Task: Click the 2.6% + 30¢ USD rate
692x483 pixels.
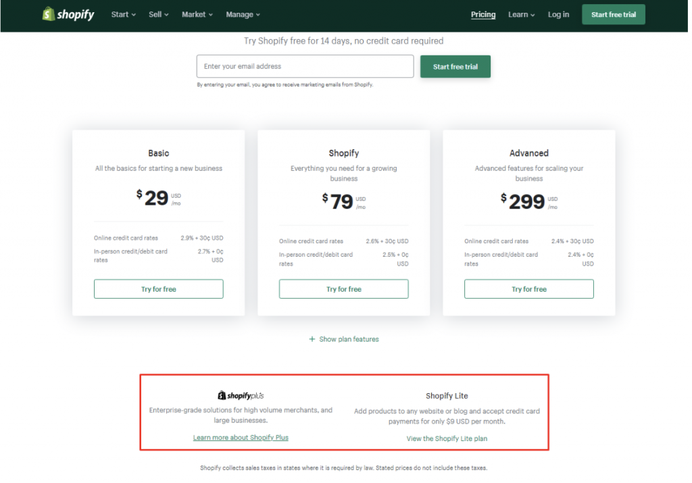Action: point(387,241)
